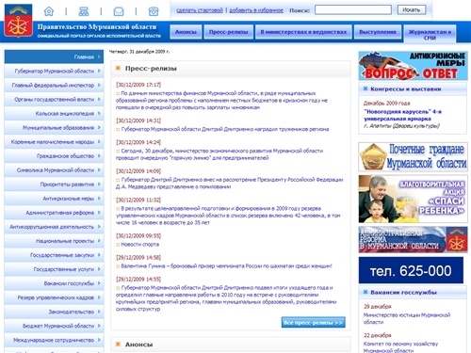
Task: Open Административная реформа menu item
Action: tap(54, 213)
